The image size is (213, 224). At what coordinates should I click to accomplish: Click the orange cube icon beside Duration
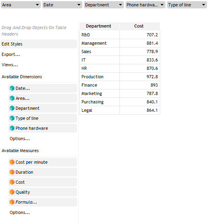(12, 172)
